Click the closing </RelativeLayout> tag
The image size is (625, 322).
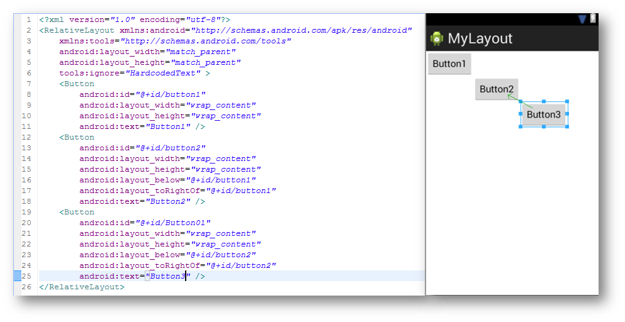coord(82,287)
